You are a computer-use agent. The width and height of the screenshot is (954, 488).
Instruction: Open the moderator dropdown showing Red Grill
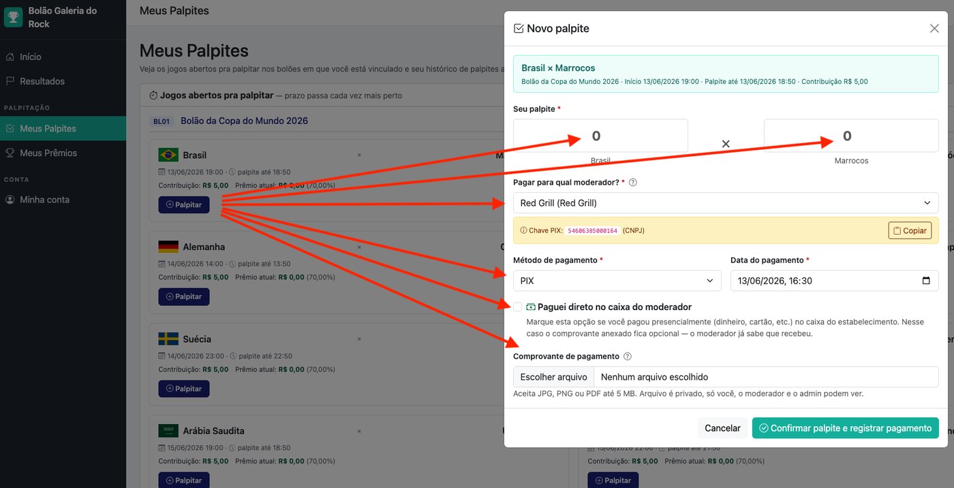pos(726,203)
